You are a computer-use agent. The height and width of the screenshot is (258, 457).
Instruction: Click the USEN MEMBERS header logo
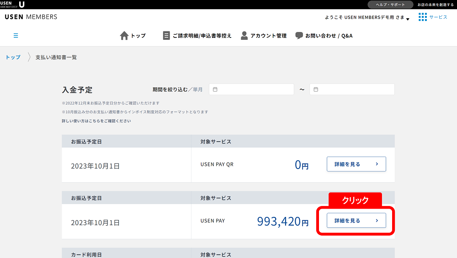31,17
